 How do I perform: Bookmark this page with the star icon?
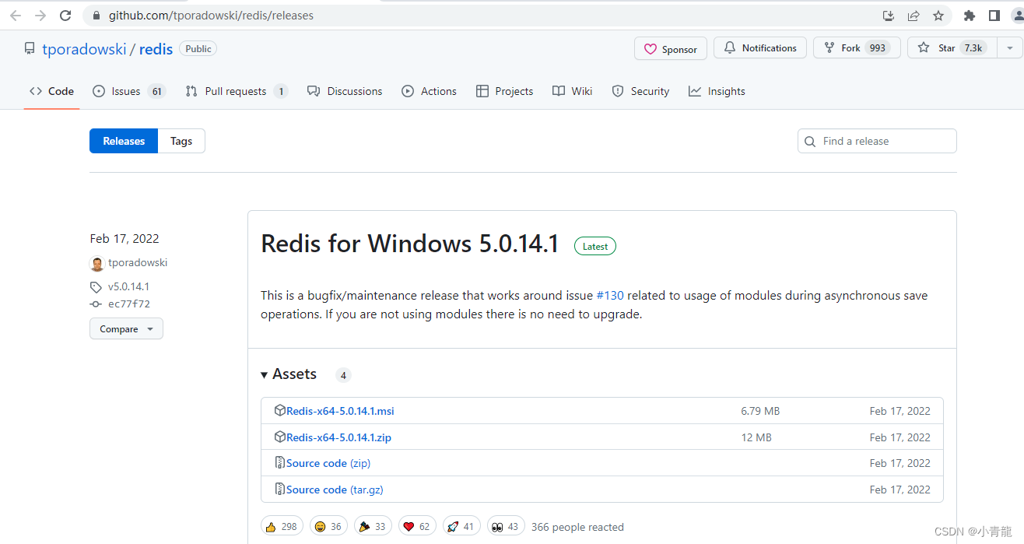point(938,16)
